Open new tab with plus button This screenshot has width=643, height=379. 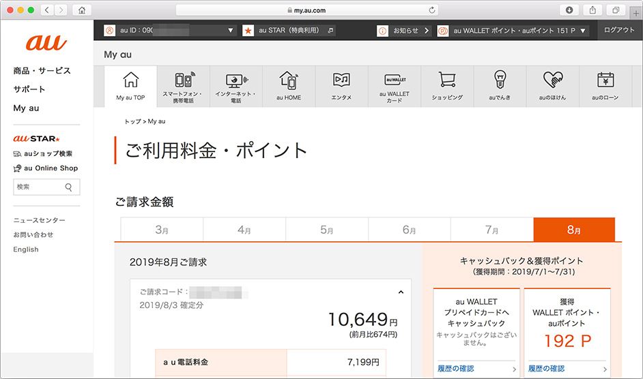click(635, 13)
